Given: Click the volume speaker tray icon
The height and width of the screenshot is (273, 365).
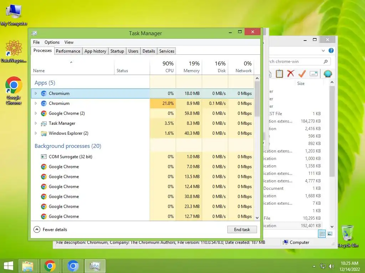Looking at the screenshot, I should click(331, 266).
